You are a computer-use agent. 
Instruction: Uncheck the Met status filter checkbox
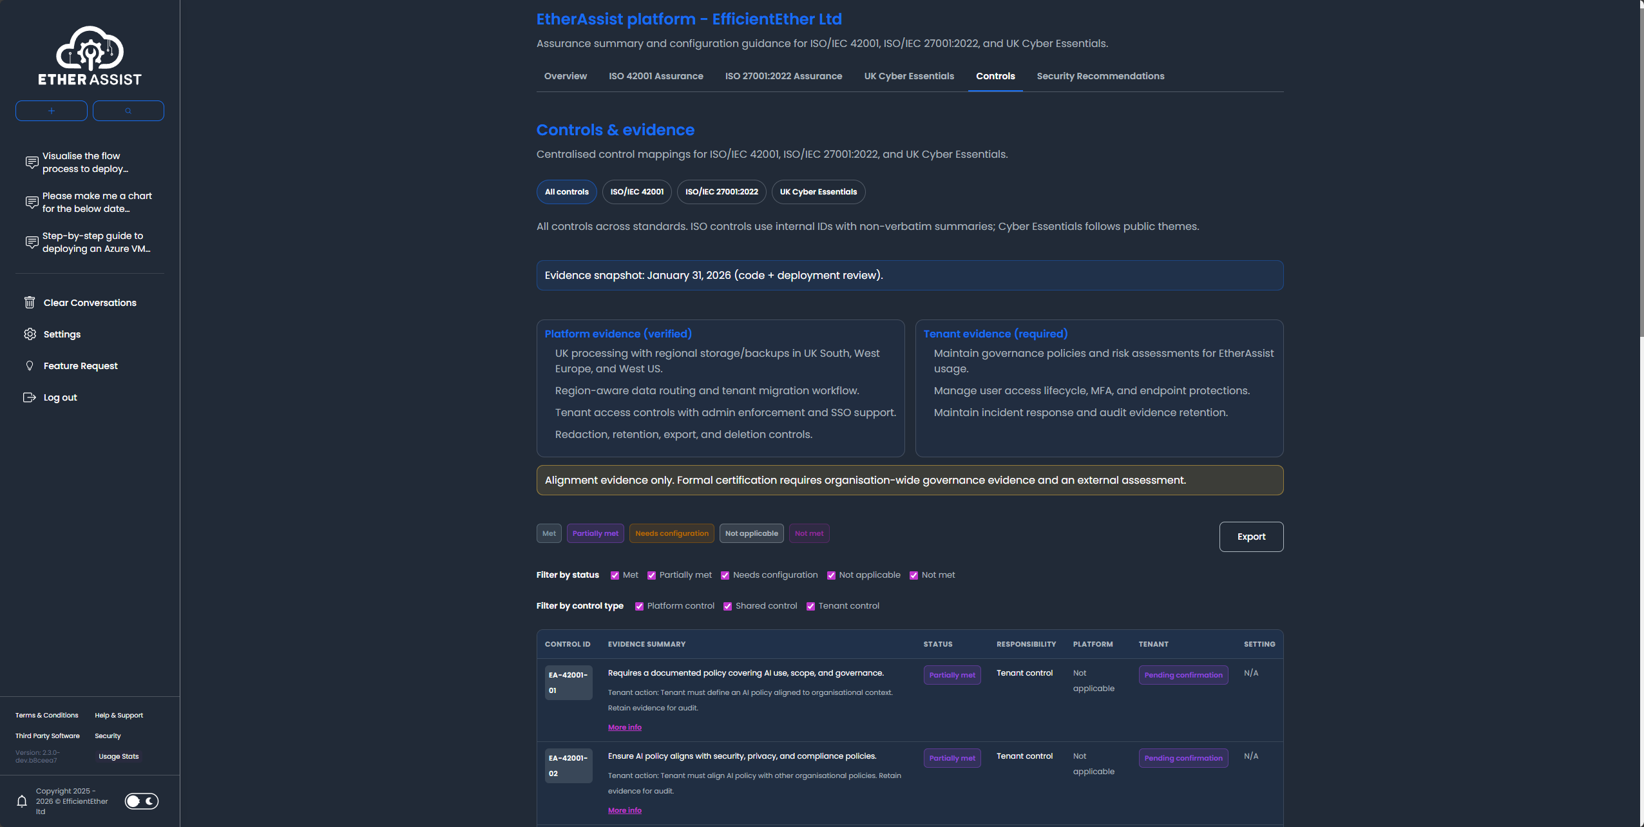point(615,576)
